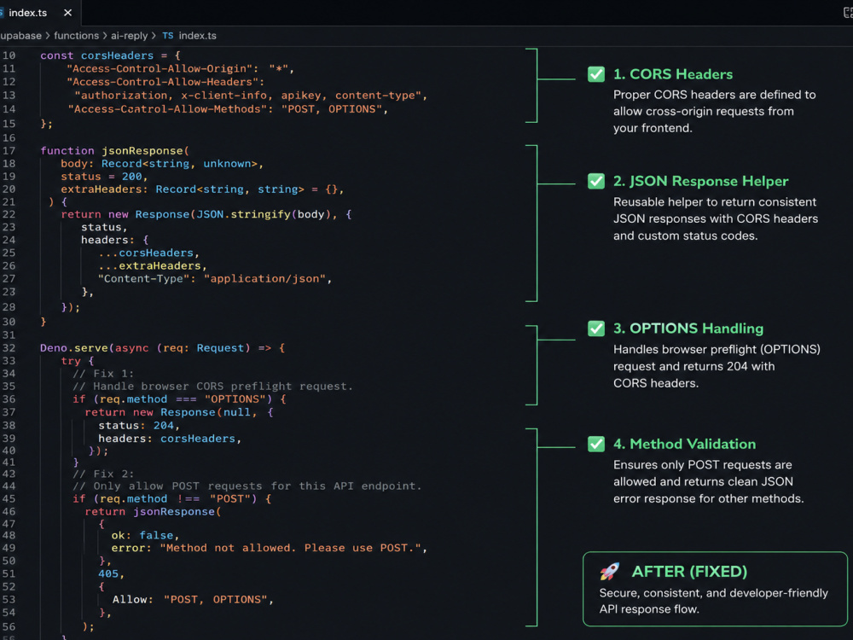This screenshot has width=853, height=640.
Task: Click the extraHeaders parameter on line 20
Action: click(101, 189)
